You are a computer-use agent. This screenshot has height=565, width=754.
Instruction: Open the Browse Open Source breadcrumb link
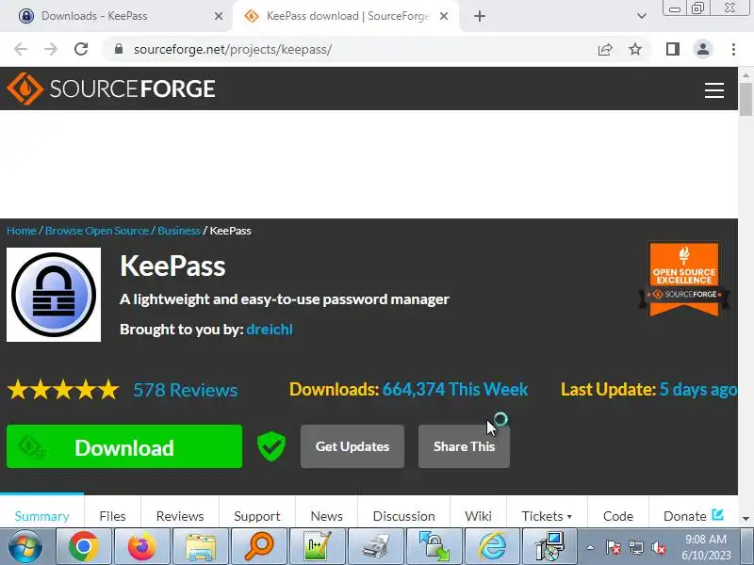(x=97, y=231)
